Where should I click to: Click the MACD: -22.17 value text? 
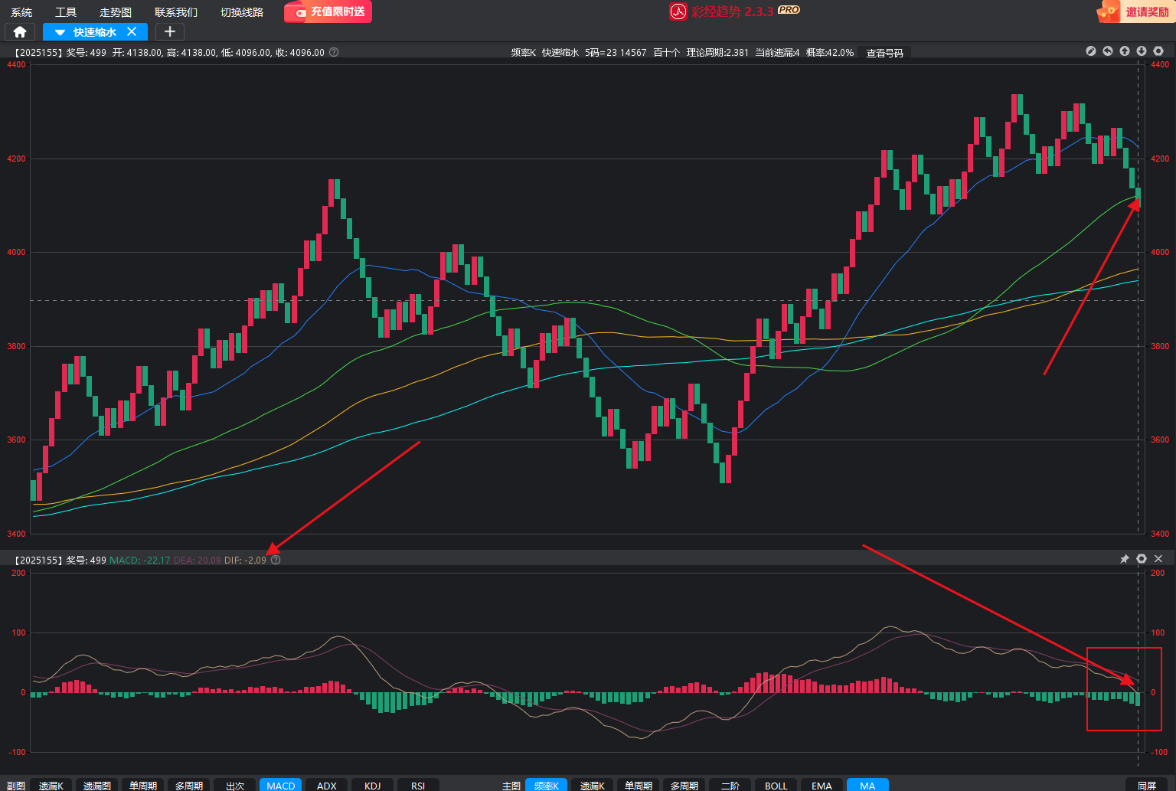[x=140, y=561]
